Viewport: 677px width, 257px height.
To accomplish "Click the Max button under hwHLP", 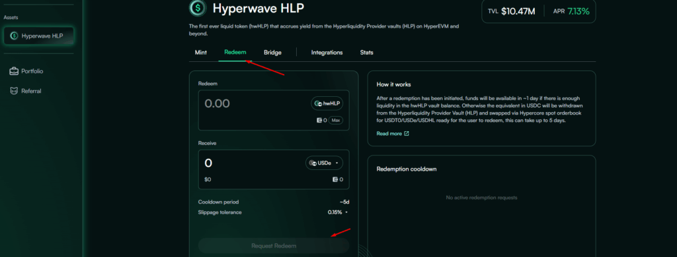I will [335, 121].
